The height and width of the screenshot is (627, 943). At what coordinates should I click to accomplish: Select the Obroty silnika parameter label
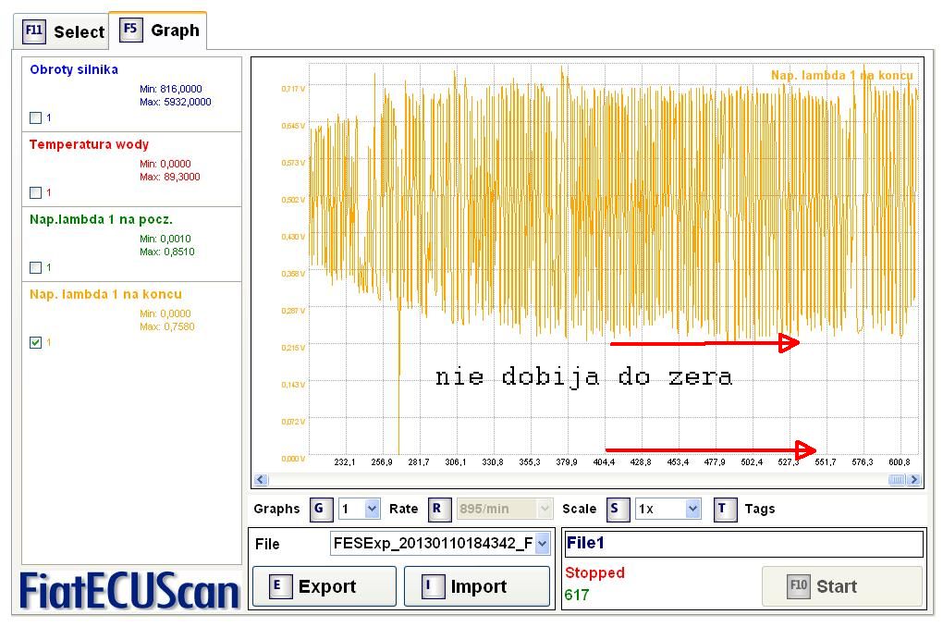click(74, 69)
